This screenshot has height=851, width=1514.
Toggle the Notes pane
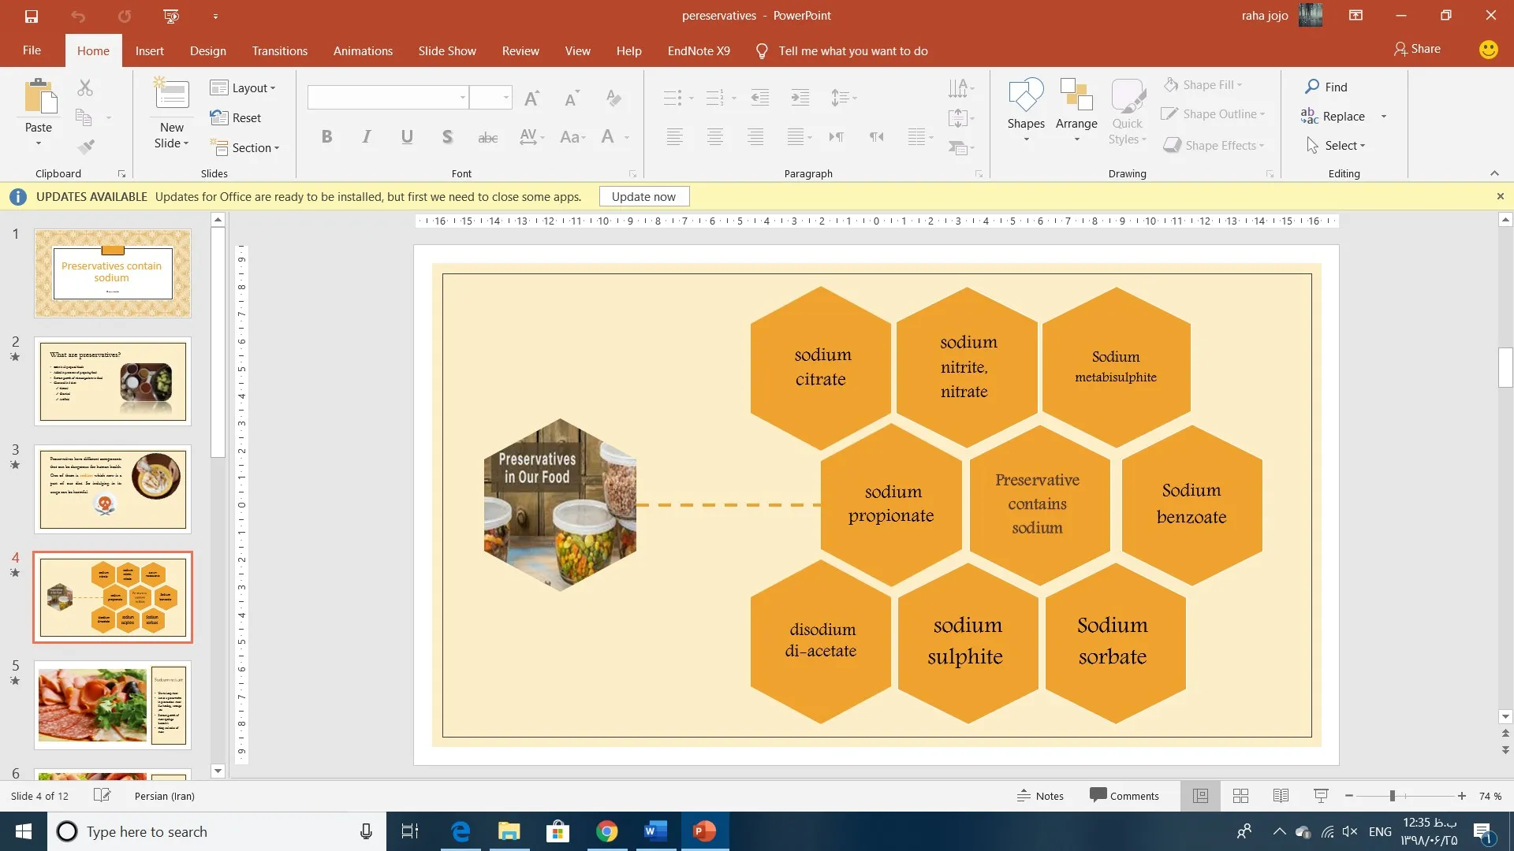[1040, 796]
